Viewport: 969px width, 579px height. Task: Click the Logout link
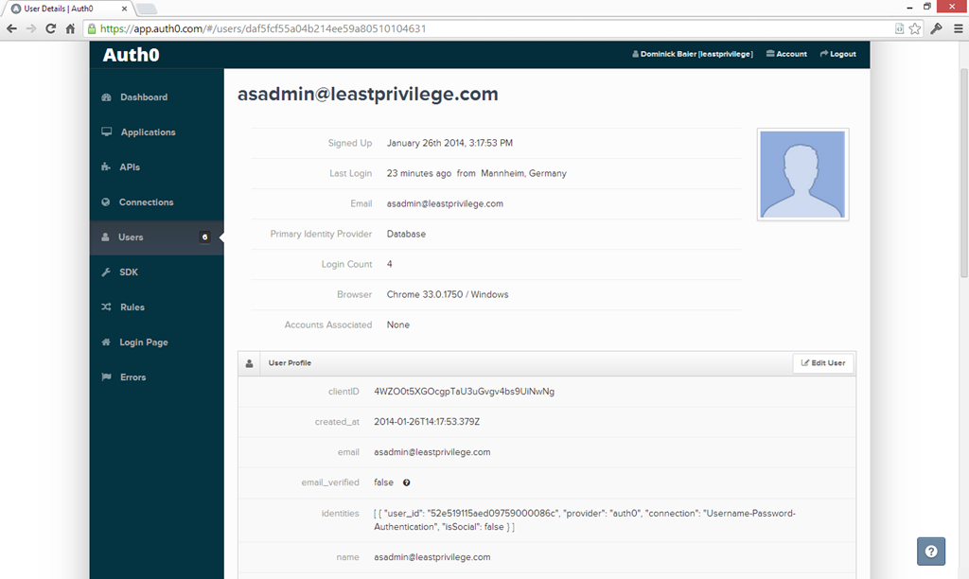point(838,54)
